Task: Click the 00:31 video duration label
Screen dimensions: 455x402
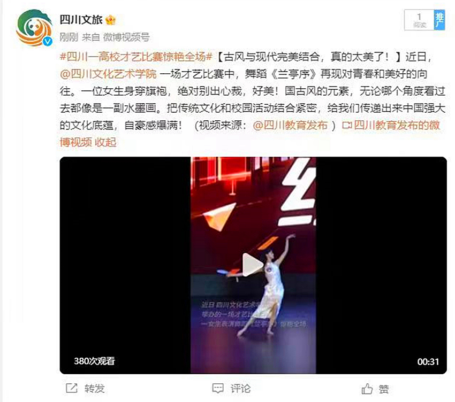Action: pos(428,361)
